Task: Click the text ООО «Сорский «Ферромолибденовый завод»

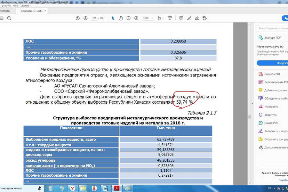Action: click(x=101, y=91)
